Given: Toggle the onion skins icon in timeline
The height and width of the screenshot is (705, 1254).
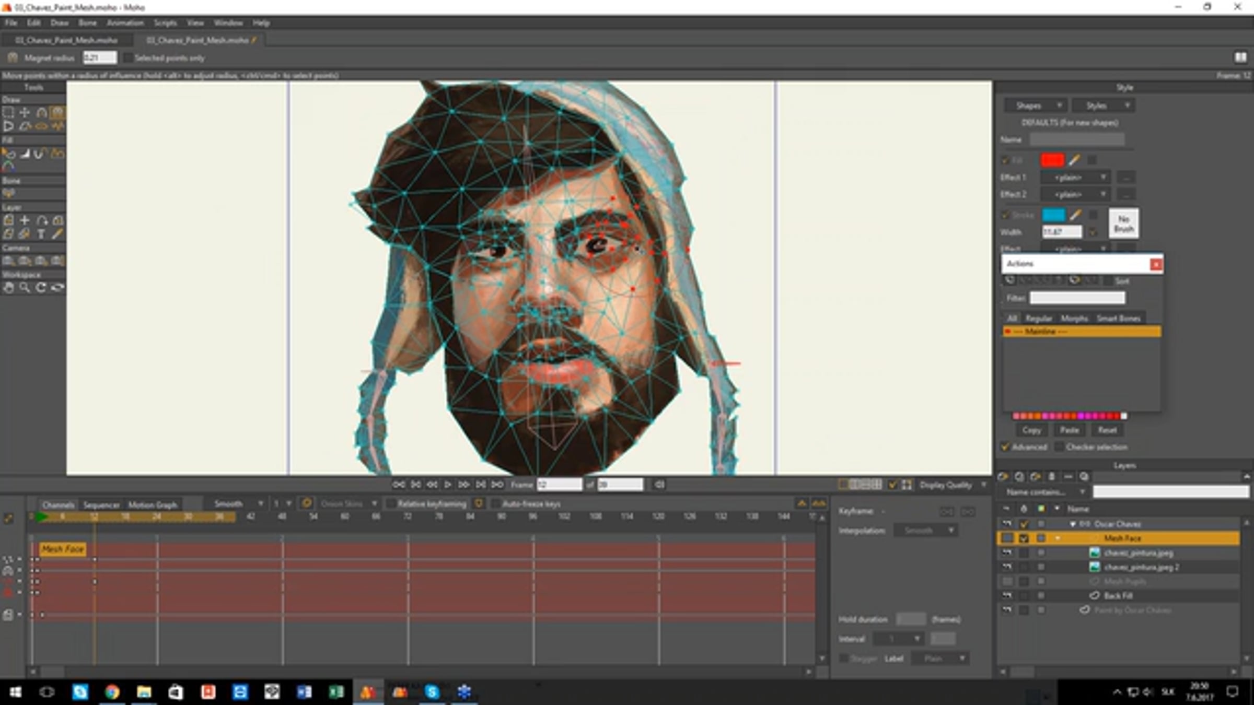Looking at the screenshot, I should [x=307, y=503].
